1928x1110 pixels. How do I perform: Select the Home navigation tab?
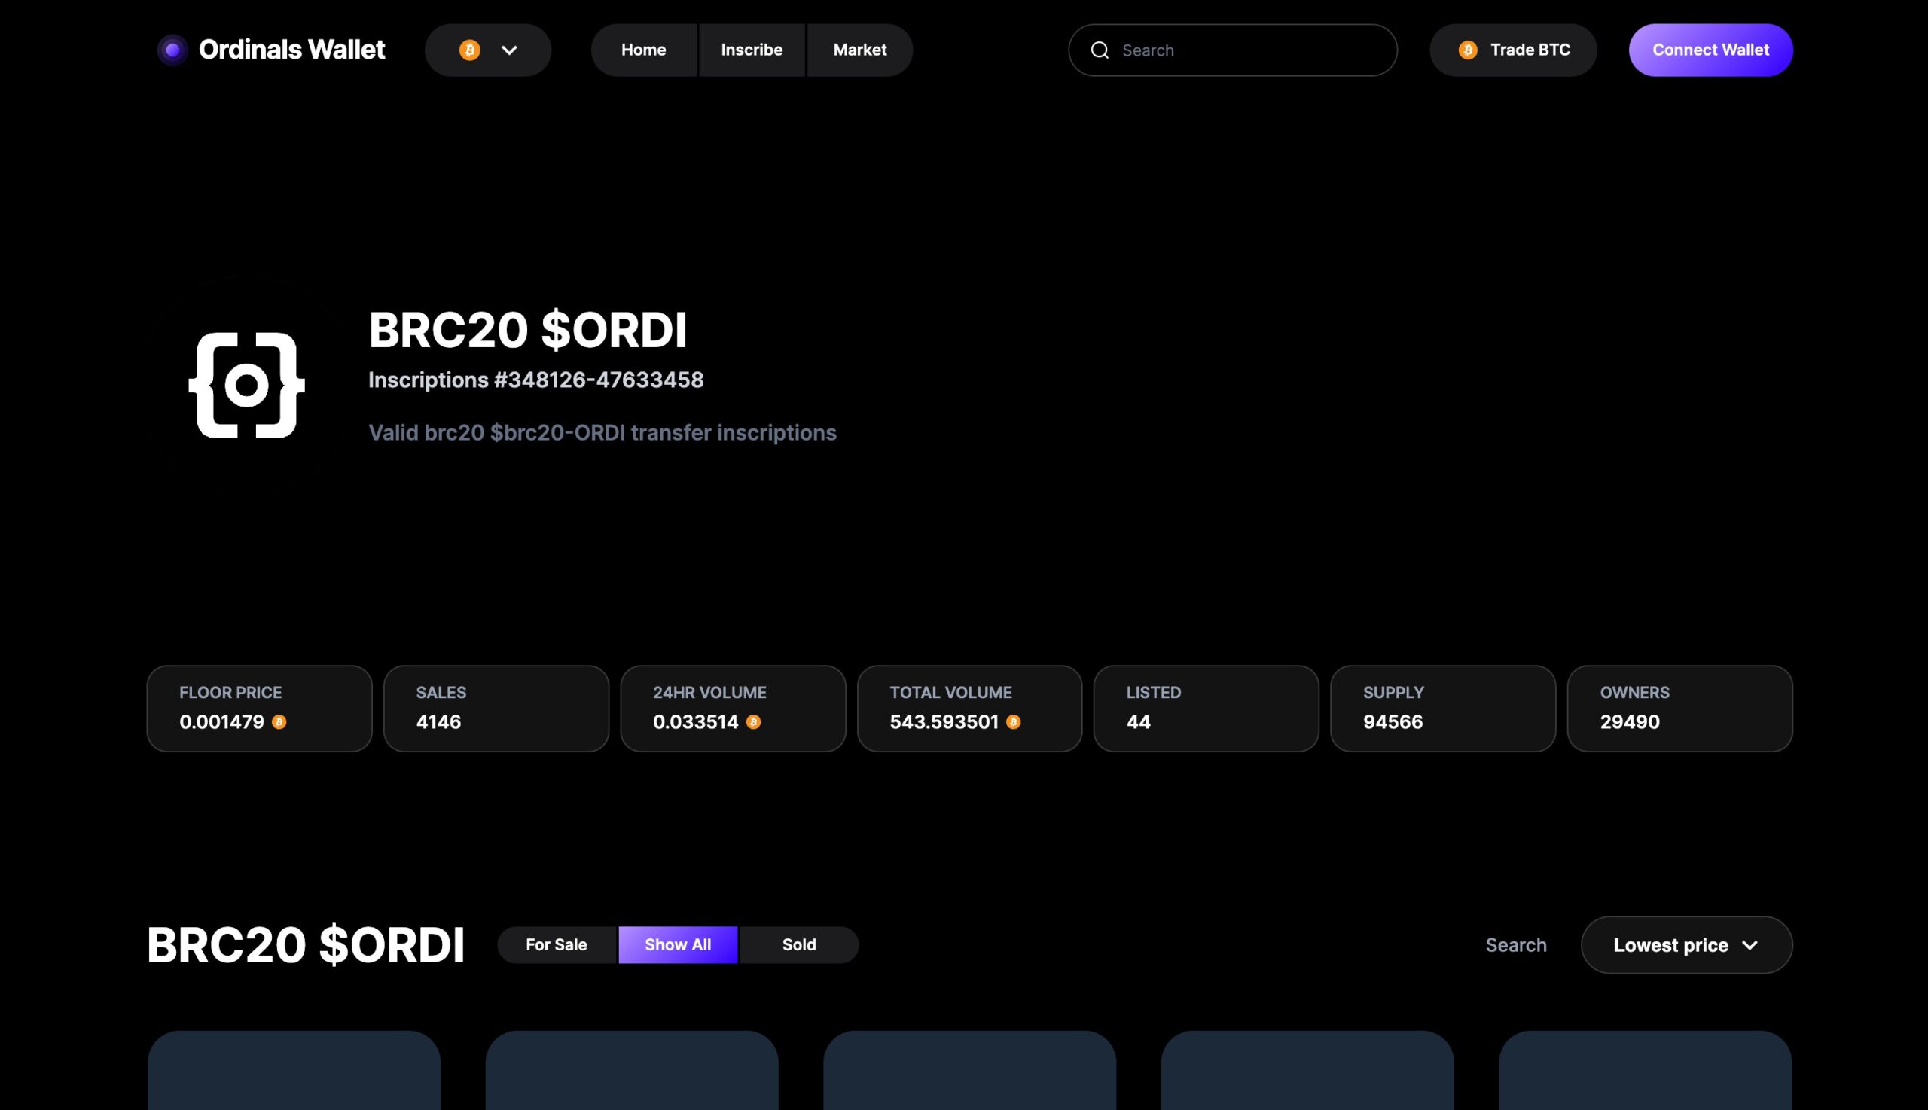pos(644,49)
